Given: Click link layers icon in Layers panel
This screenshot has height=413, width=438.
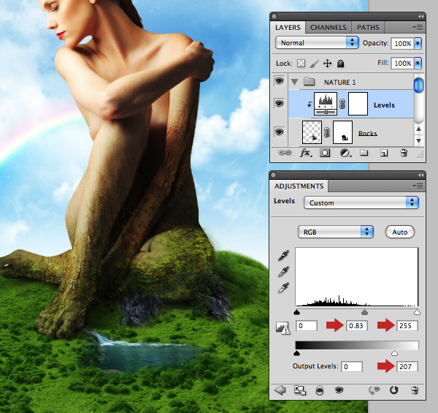Looking at the screenshot, I should (285, 153).
